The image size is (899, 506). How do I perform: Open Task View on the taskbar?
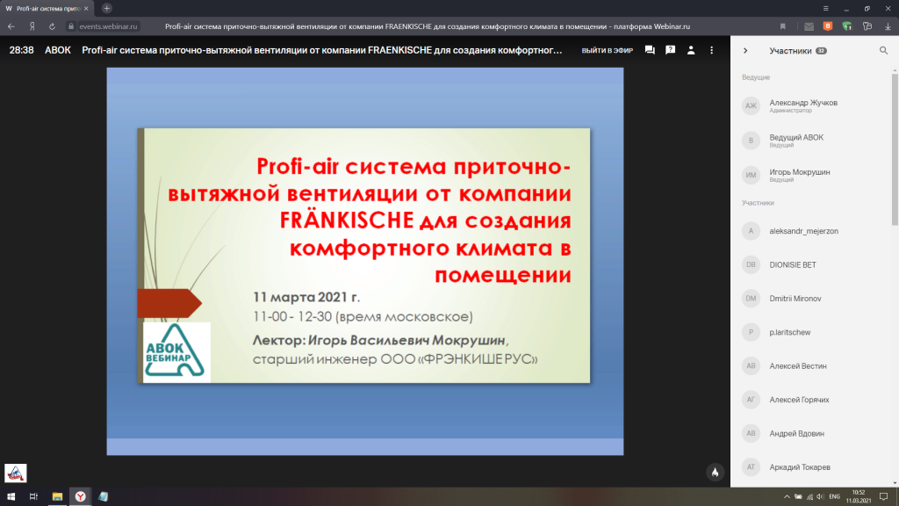(x=33, y=496)
